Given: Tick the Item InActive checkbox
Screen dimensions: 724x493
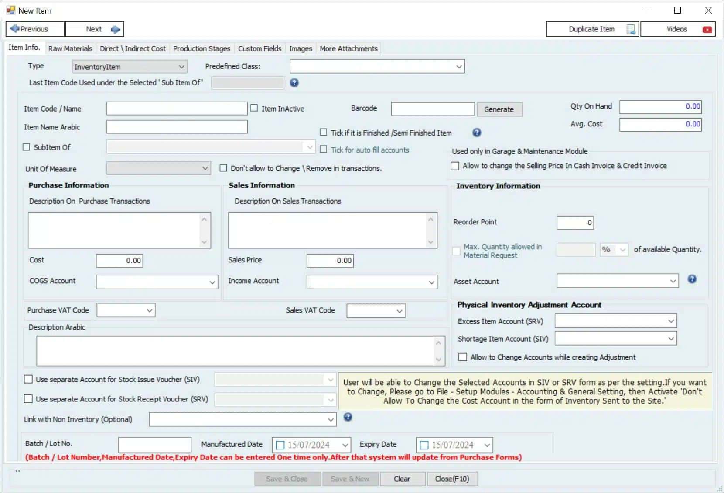Looking at the screenshot, I should coord(254,108).
